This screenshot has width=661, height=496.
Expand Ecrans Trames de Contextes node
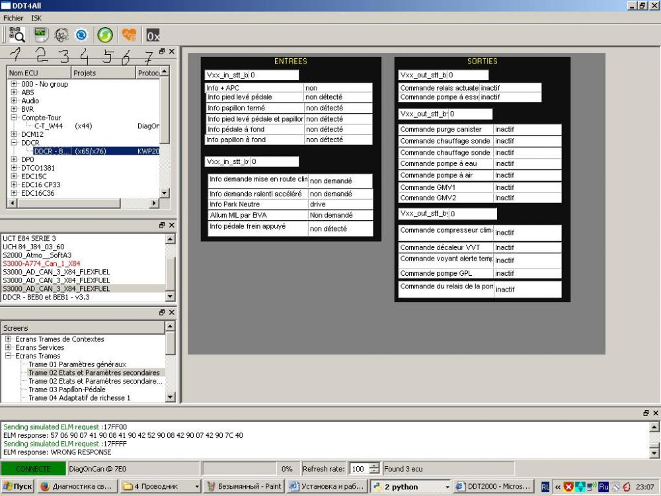click(x=8, y=339)
